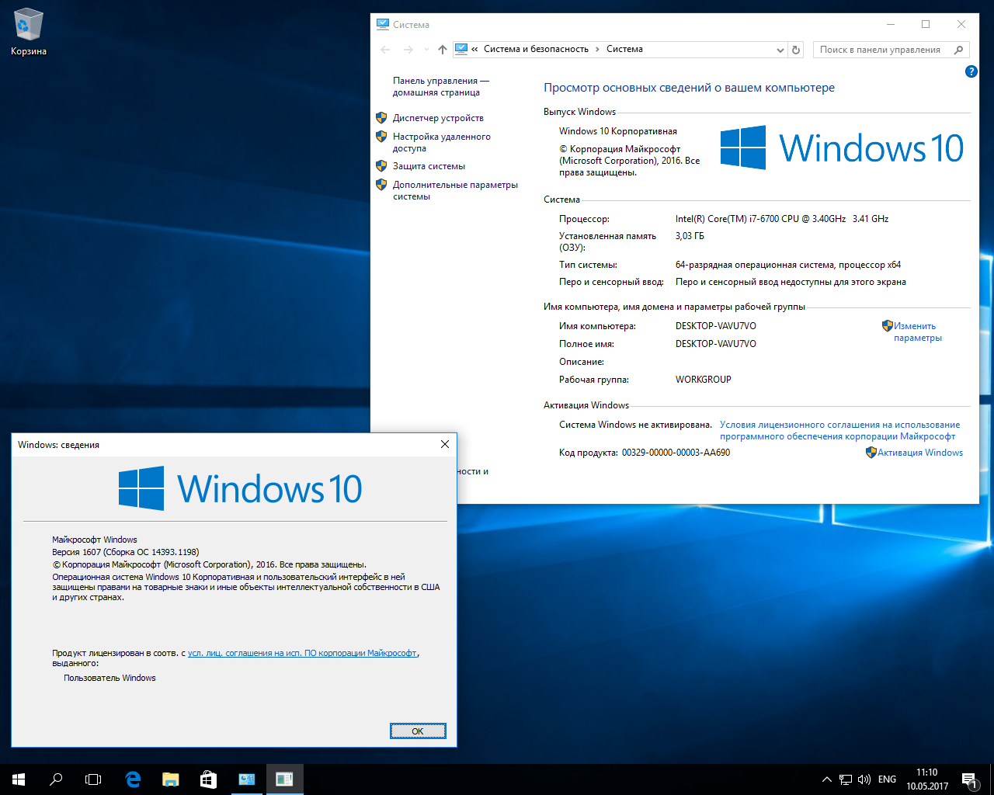Open the taskbar clock and calendar
994x795 pixels.
click(927, 779)
